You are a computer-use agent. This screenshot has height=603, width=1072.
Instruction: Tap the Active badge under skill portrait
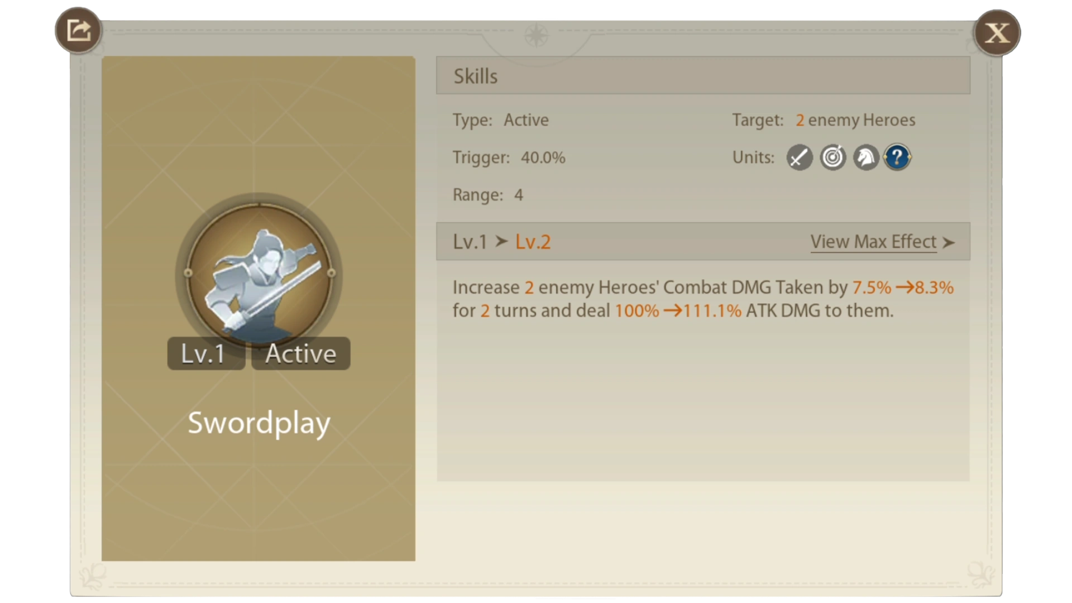301,353
